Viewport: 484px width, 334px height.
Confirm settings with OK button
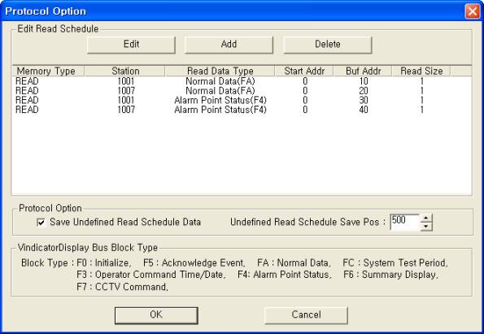[x=156, y=315]
